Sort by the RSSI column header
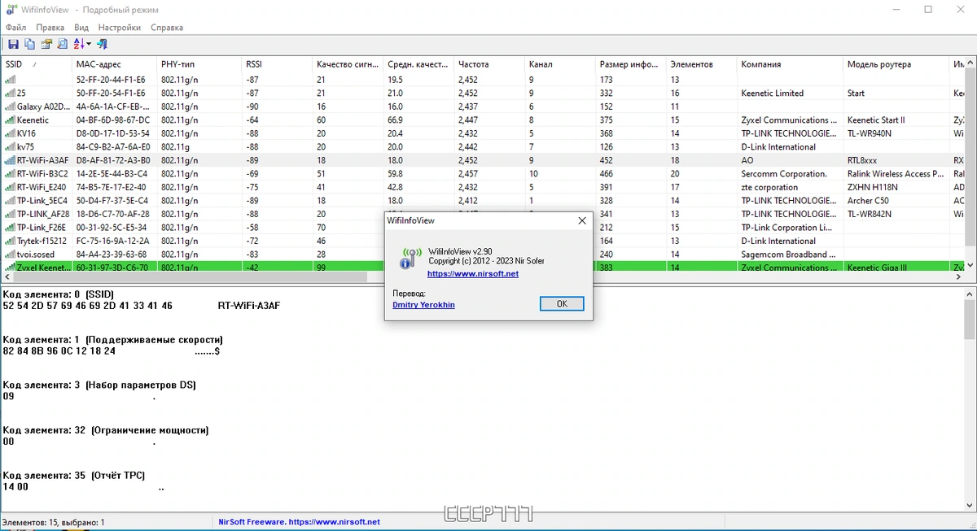This screenshot has width=977, height=531. click(x=277, y=64)
